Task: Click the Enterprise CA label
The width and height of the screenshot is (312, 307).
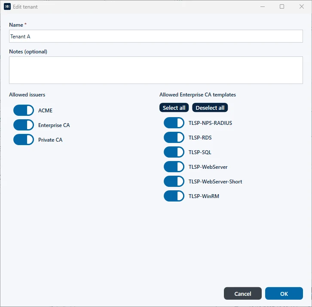Action: coord(54,125)
